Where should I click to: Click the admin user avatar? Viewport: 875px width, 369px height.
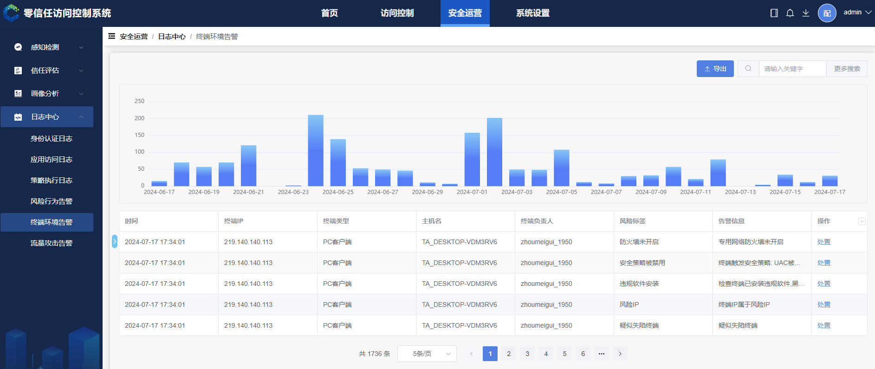point(827,13)
